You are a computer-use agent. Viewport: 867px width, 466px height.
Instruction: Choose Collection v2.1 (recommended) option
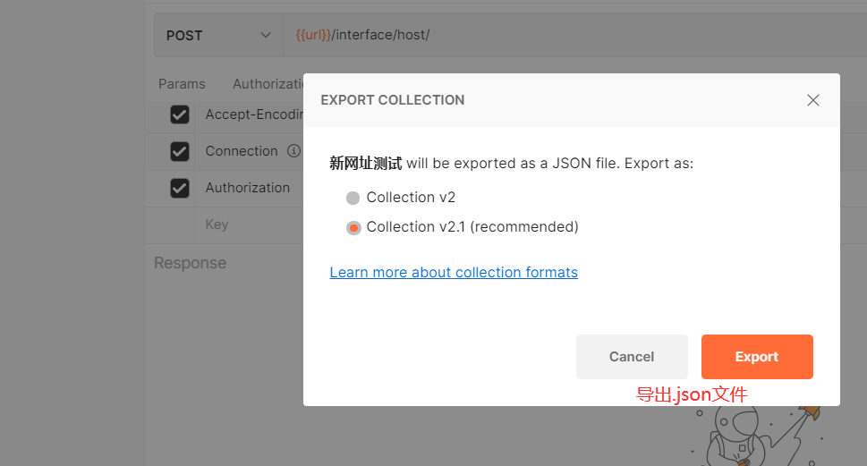[353, 227]
